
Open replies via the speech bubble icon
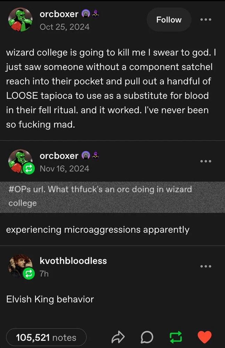pyautogui.click(x=147, y=337)
